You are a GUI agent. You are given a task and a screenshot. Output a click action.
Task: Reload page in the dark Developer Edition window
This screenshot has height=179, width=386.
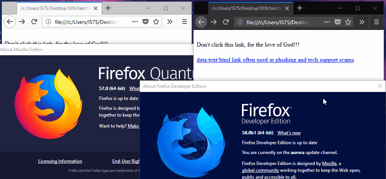pyautogui.click(x=226, y=22)
